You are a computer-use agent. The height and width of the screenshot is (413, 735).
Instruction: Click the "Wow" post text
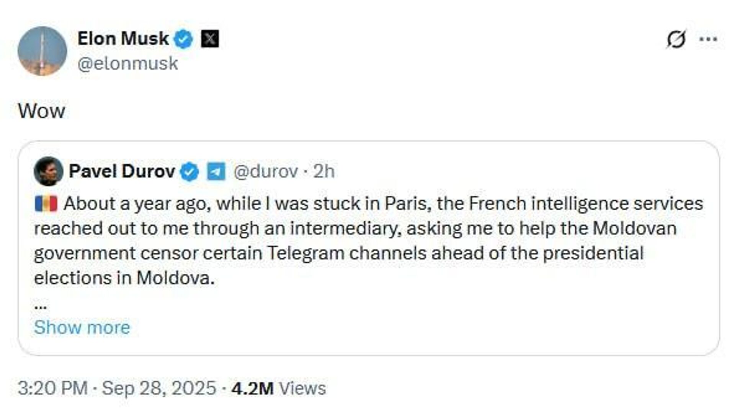tap(41, 111)
